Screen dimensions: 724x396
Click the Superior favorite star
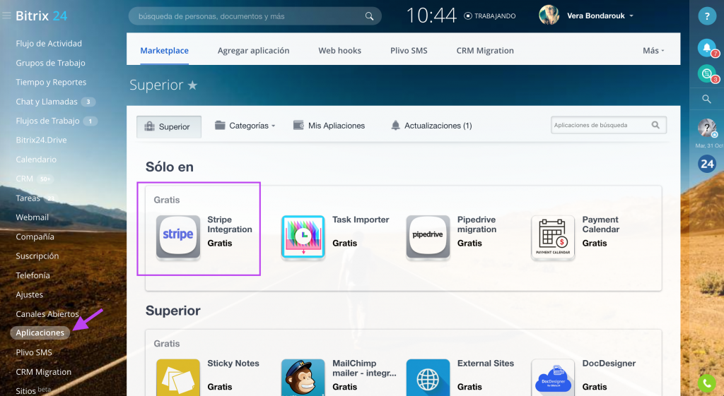tap(192, 85)
